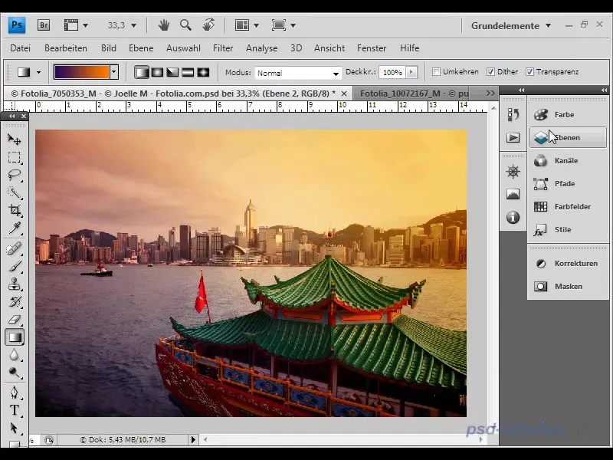Select the Rectangular Marquee tool
This screenshot has height=460, width=613.
[x=15, y=157]
